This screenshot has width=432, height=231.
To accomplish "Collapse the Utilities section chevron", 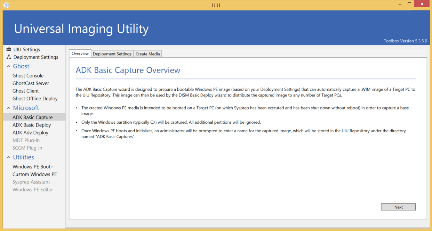I will (x=8, y=157).
